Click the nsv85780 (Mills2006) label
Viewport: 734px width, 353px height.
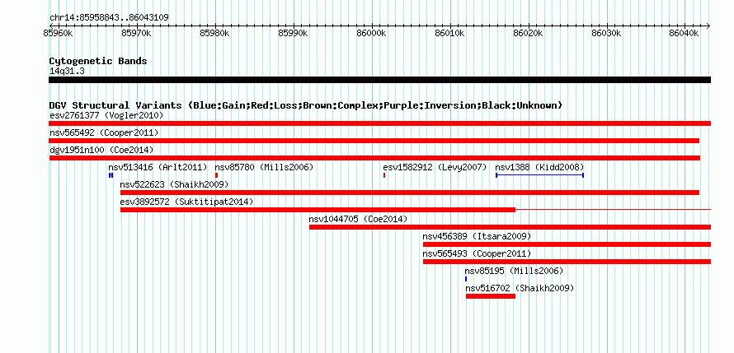(264, 167)
